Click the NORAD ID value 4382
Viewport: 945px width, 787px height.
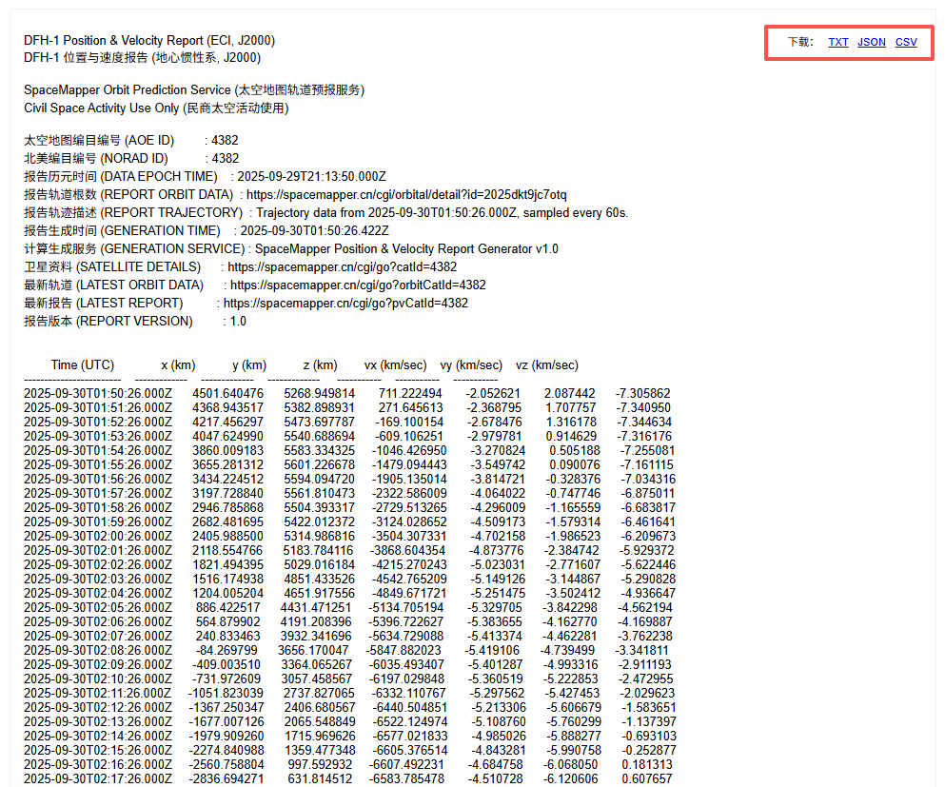click(225, 158)
